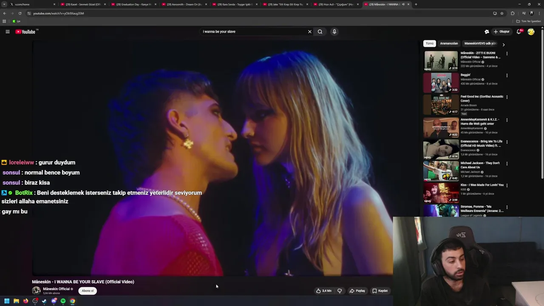
Task: Switch to Hızır Acil - Çiçeğum tab
Action: (336, 4)
